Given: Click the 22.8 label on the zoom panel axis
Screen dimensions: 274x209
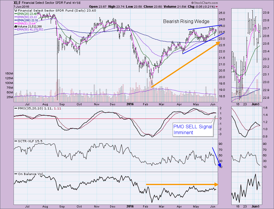Looking at the screenshot, I should click(266, 98).
